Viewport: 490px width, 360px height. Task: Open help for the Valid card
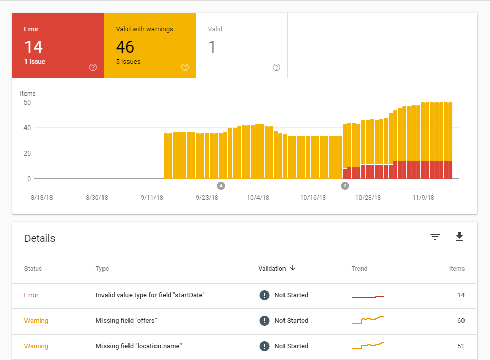pos(276,67)
